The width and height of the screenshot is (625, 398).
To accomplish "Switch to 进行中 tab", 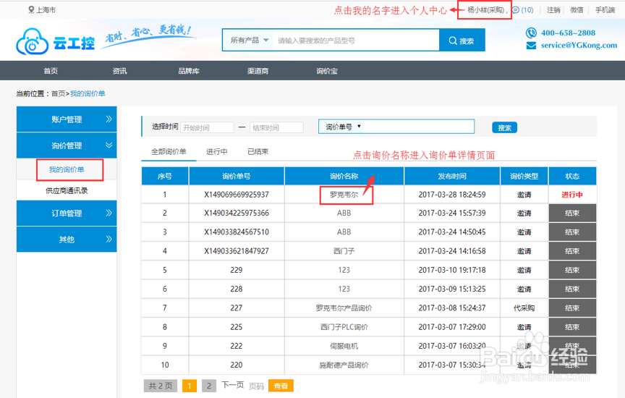I will 216,151.
